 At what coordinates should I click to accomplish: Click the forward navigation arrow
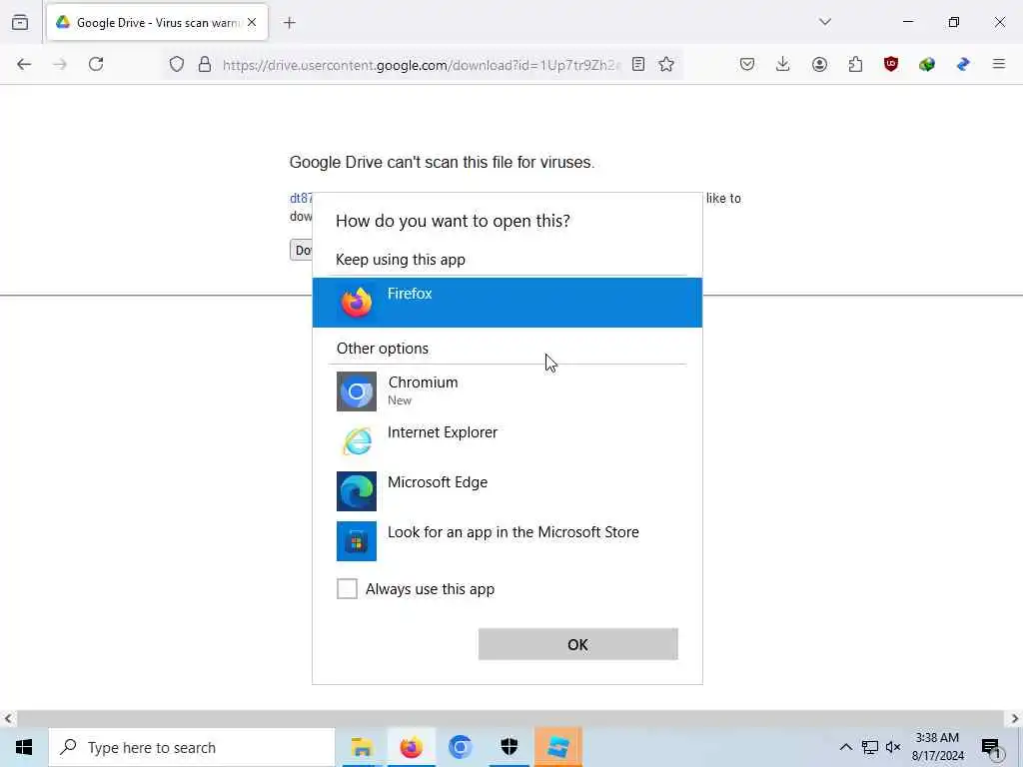point(60,64)
